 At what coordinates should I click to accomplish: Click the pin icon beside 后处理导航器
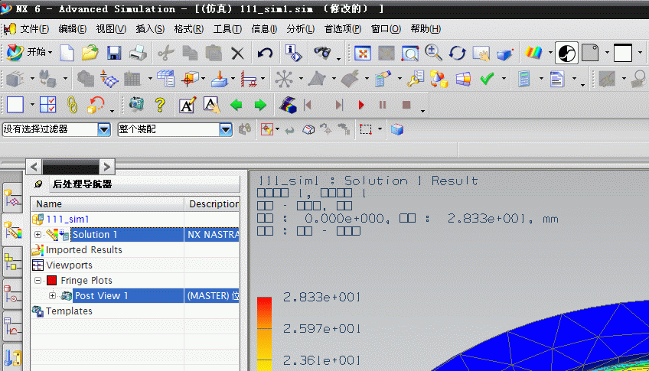click(38, 184)
